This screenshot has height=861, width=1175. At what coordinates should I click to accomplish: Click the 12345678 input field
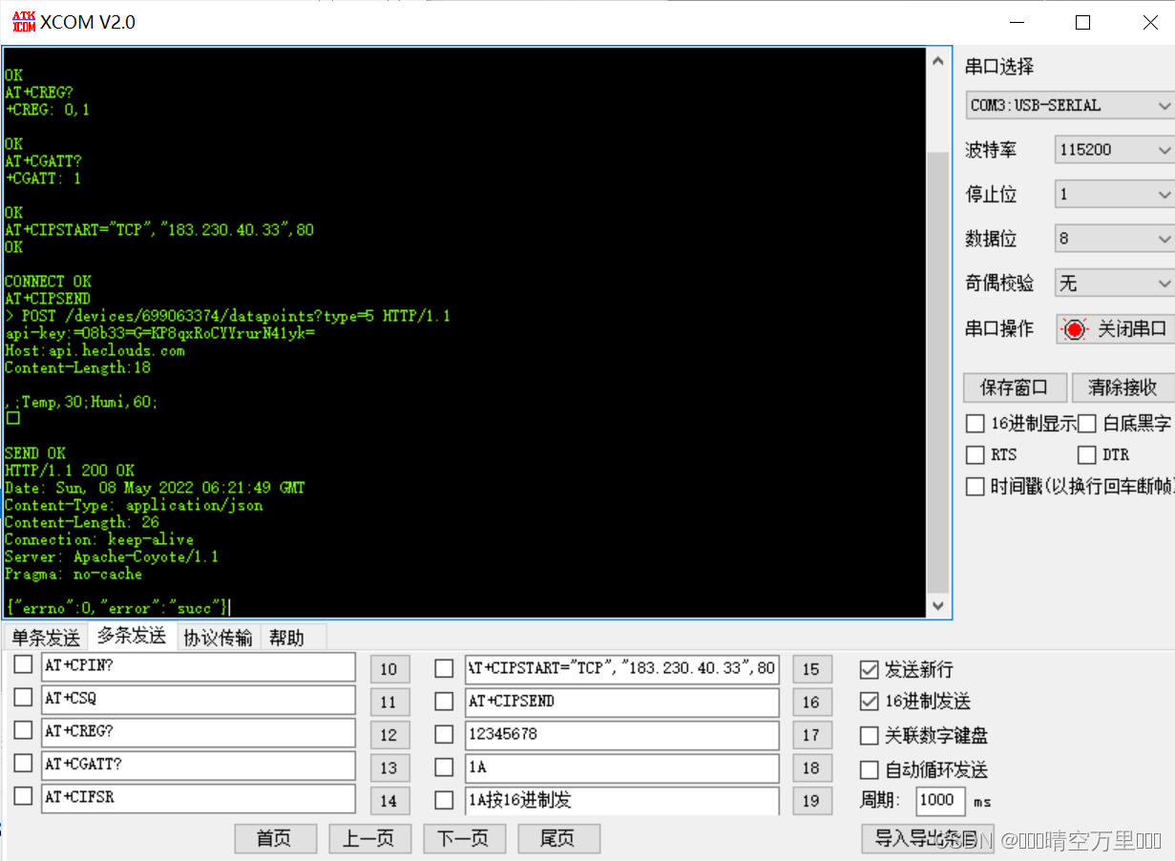pos(622,735)
